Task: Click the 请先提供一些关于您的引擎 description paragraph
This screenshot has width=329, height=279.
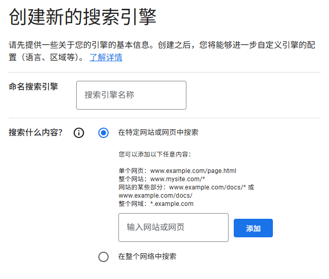Action: 164,50
